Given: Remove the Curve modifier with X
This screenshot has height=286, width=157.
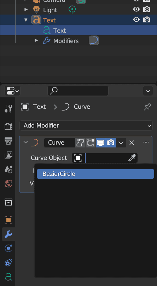Looking at the screenshot, I should pos(132,142).
